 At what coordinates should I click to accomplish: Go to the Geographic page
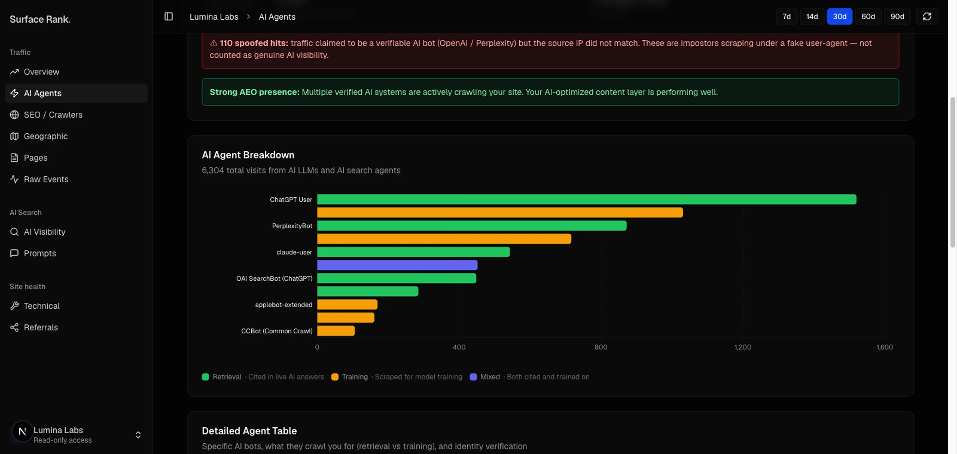point(76,136)
